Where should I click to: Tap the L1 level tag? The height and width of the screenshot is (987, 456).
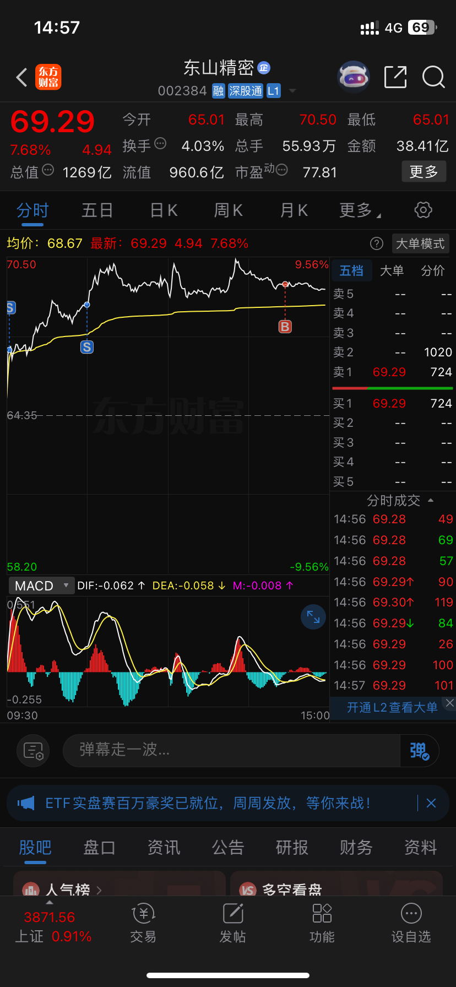point(274,91)
